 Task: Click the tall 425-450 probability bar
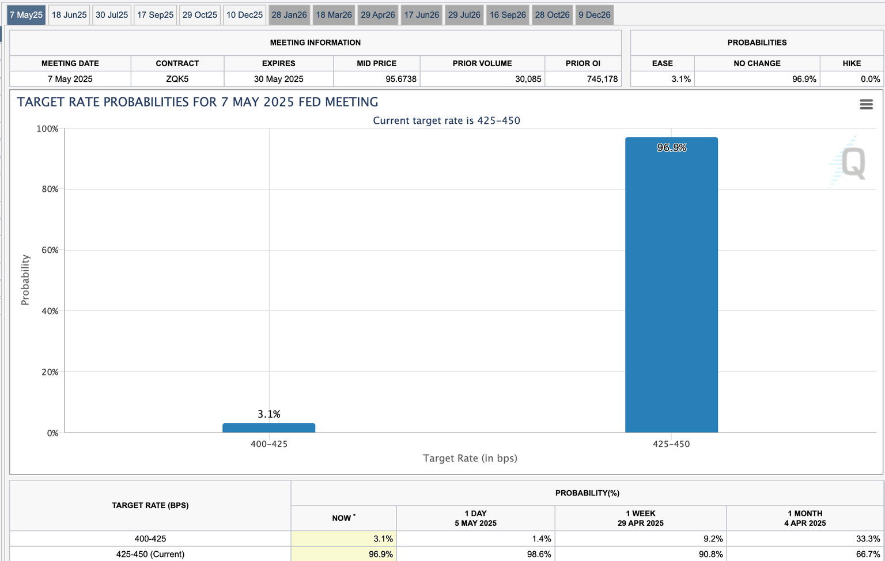point(671,288)
